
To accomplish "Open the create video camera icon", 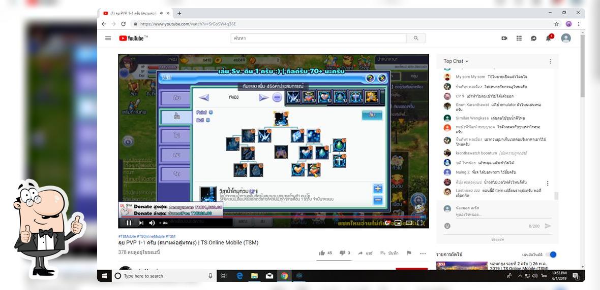I will (x=504, y=38).
